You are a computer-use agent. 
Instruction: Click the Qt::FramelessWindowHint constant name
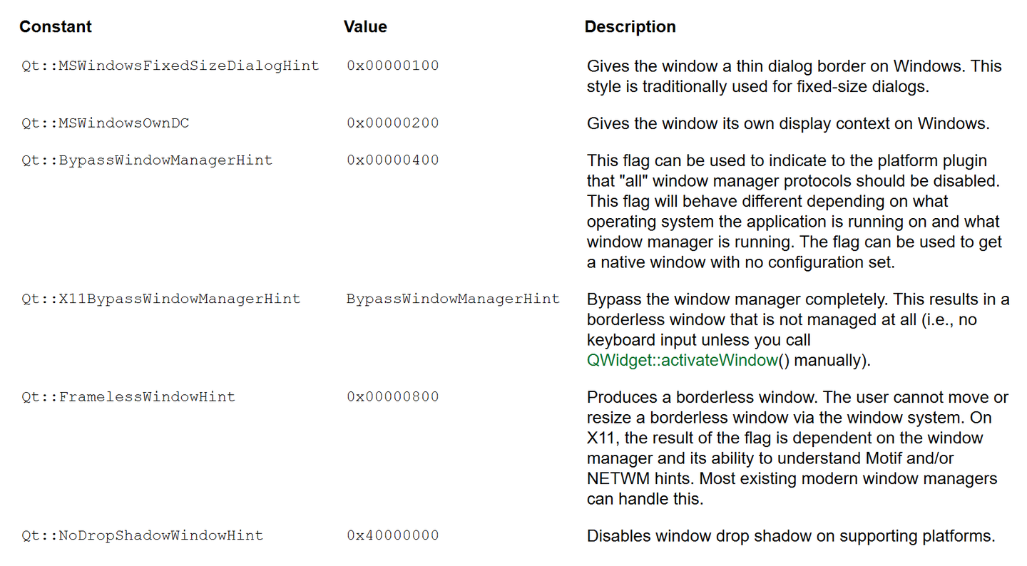128,397
